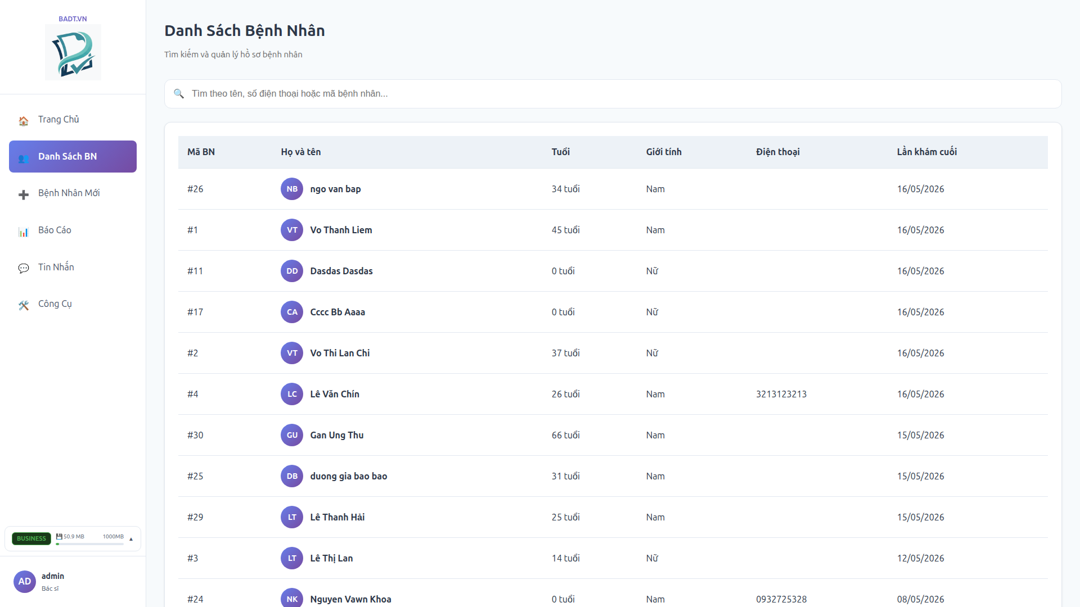This screenshot has width=1080, height=607.
Task: Select the Danh Sách BN menu item
Action: click(x=73, y=156)
